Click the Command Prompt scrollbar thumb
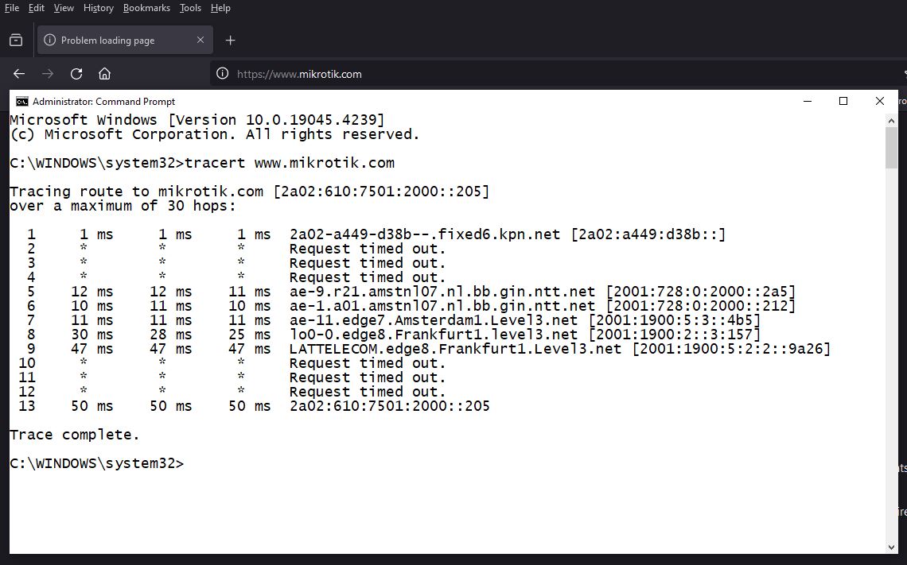 pyautogui.click(x=891, y=148)
